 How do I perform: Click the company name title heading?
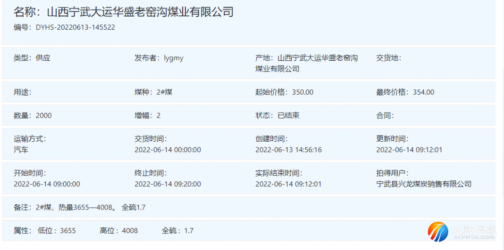124,12
